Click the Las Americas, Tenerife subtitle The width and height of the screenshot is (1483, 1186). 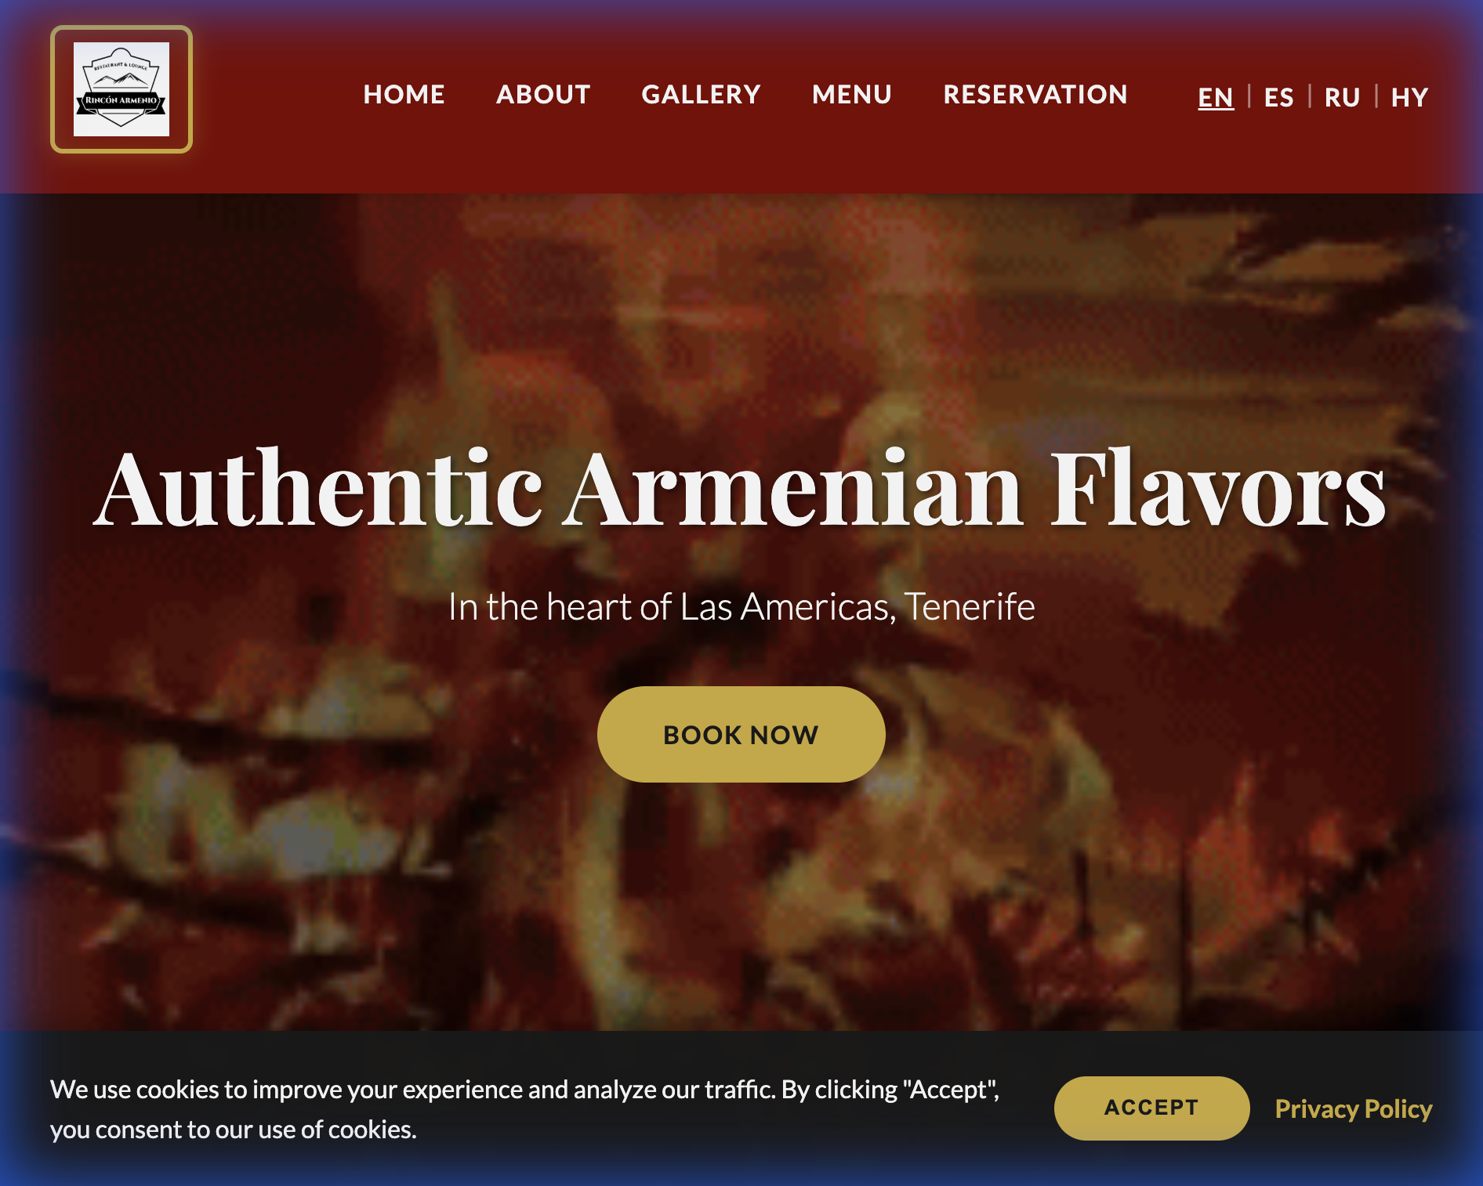[741, 606]
